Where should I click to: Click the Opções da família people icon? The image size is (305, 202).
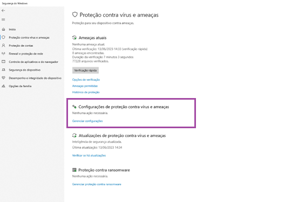(x=3, y=86)
